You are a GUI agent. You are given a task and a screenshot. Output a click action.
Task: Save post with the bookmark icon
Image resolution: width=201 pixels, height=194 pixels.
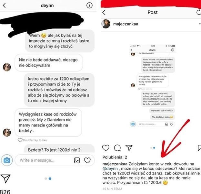[199, 148]
